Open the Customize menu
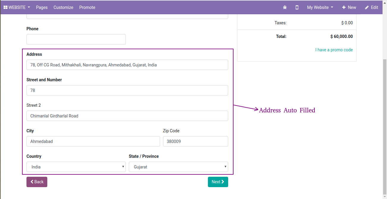Image resolution: width=387 pixels, height=199 pixels. click(x=63, y=7)
